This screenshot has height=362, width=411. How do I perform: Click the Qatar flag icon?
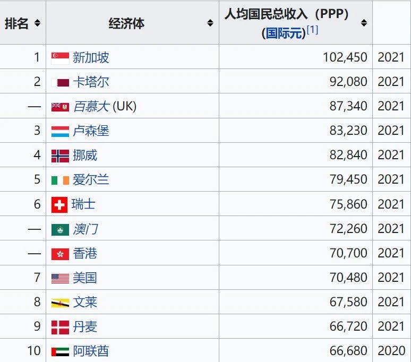pyautogui.click(x=60, y=83)
